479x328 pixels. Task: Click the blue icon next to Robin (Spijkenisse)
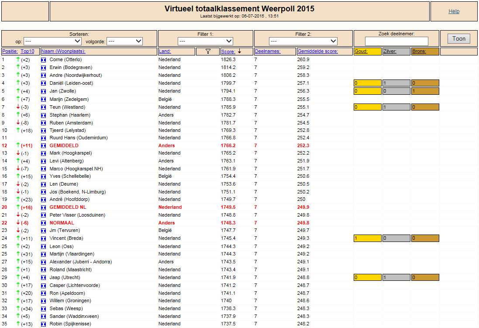point(43,324)
